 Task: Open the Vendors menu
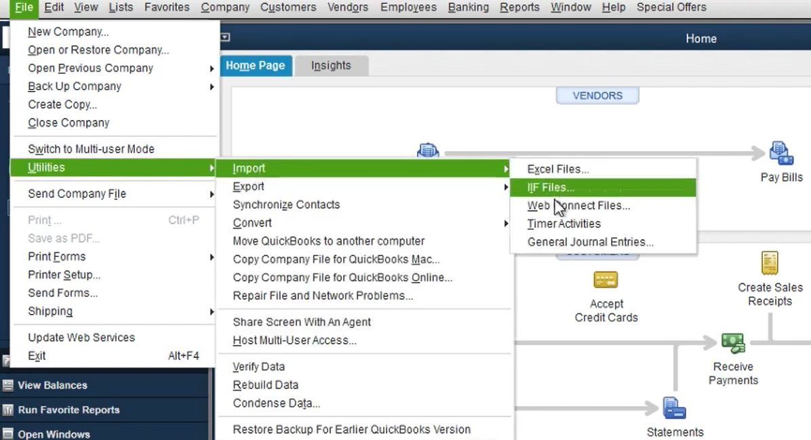pyautogui.click(x=348, y=7)
